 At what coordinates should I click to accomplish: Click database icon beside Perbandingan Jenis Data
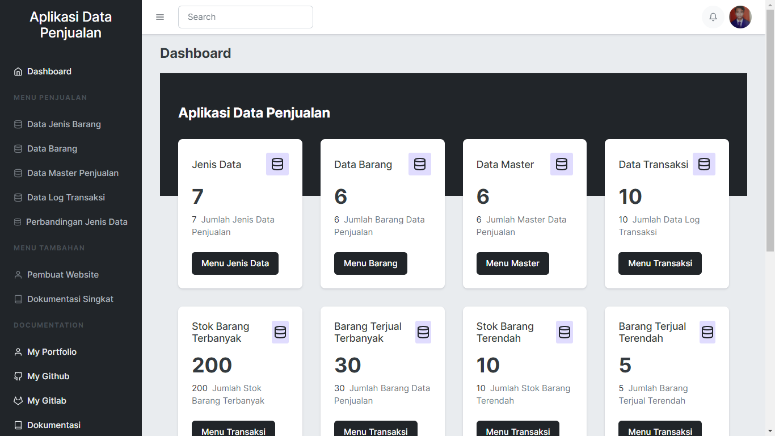18,222
